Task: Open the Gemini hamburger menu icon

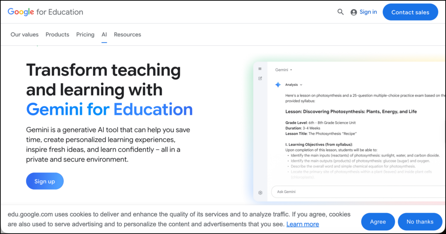Action: tap(260, 69)
